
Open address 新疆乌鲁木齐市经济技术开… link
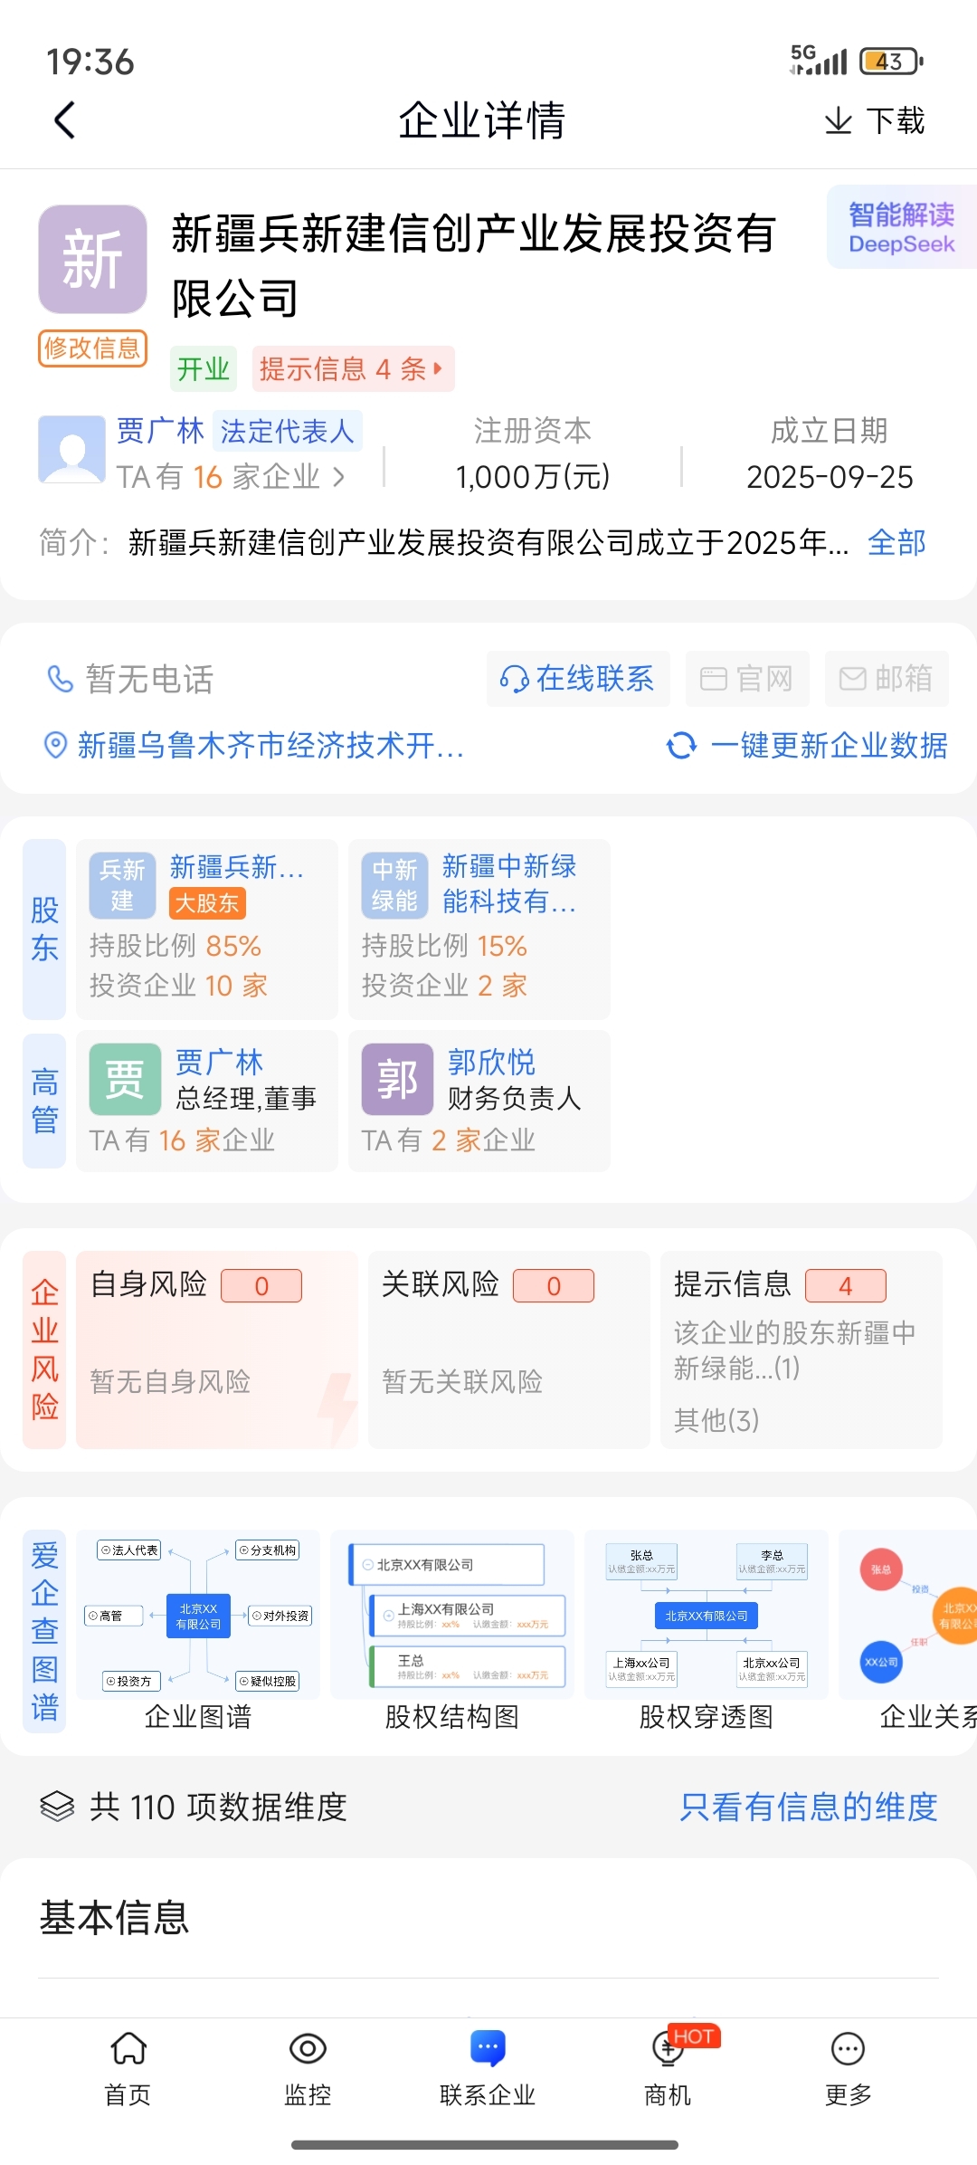point(270,746)
